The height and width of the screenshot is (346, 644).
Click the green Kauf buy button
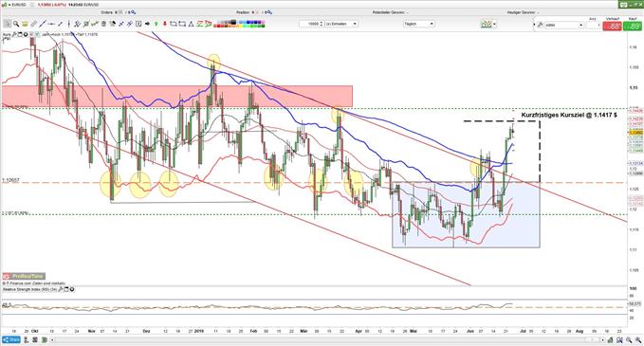pos(633,26)
